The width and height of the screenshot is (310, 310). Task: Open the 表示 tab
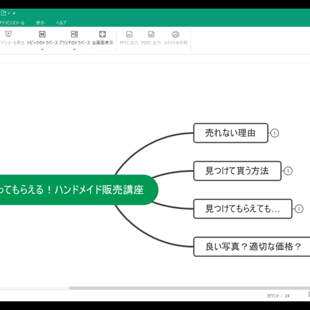tap(40, 23)
